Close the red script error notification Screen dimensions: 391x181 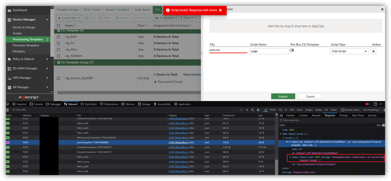[x=220, y=10]
